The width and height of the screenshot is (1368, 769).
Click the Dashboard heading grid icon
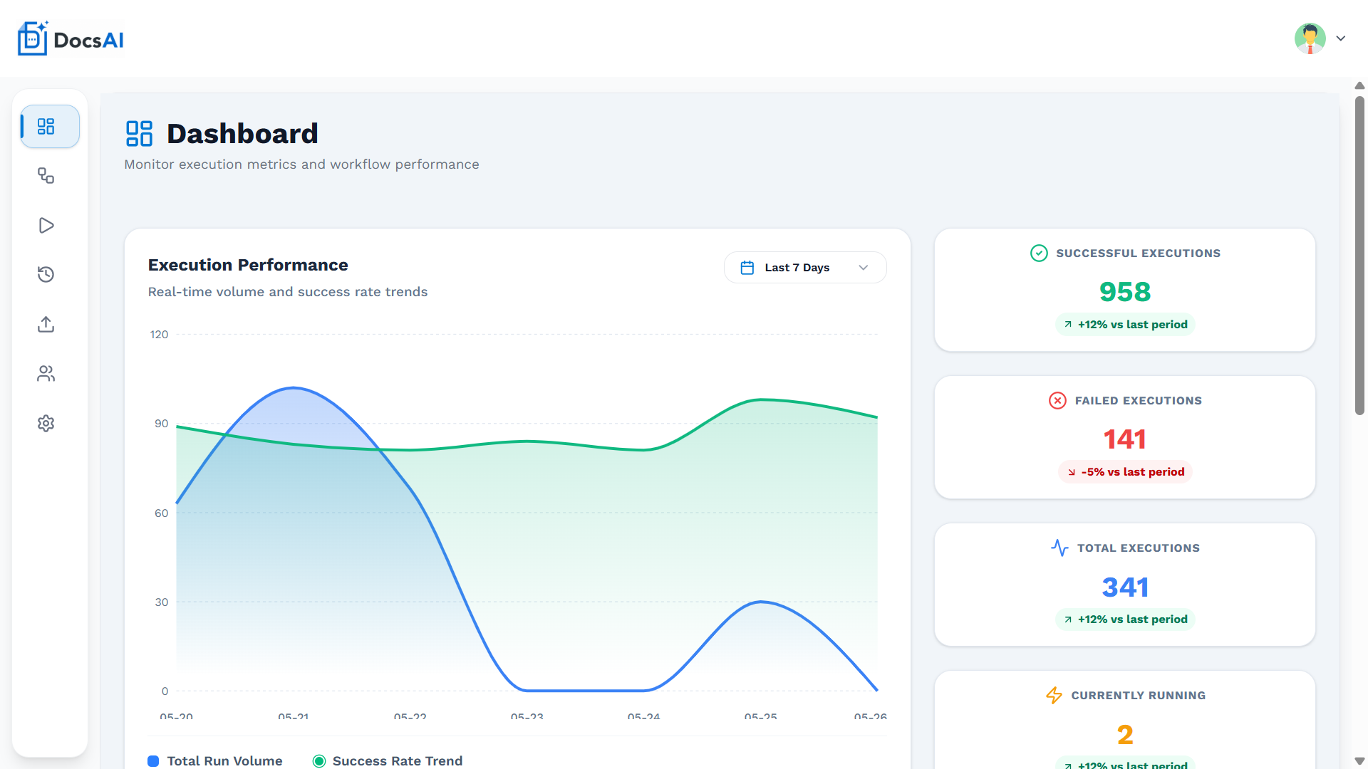(139, 134)
